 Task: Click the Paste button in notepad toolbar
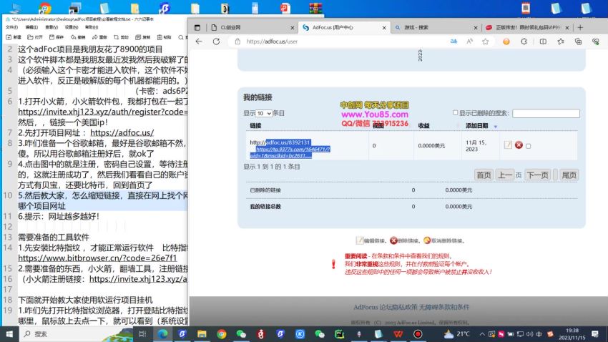point(165,37)
